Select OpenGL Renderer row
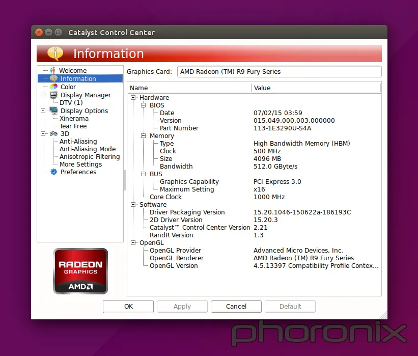 (x=255, y=258)
